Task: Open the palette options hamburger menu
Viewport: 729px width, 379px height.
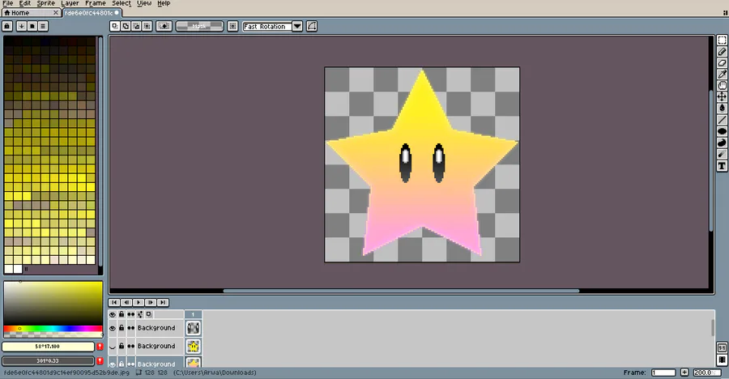Action: (43, 26)
